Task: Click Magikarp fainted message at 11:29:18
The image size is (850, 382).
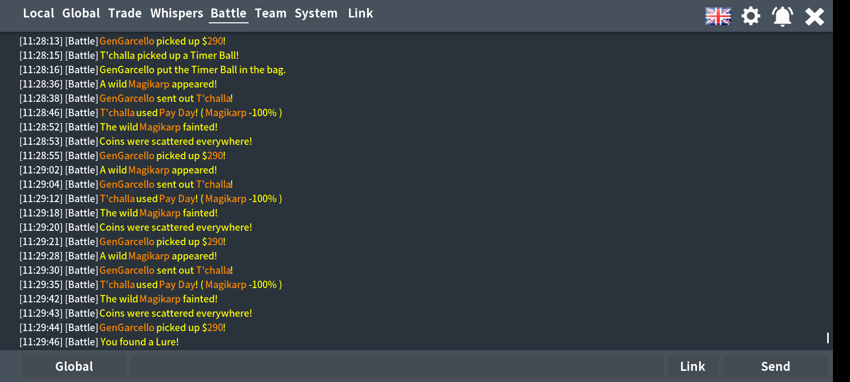Action: pyautogui.click(x=159, y=213)
